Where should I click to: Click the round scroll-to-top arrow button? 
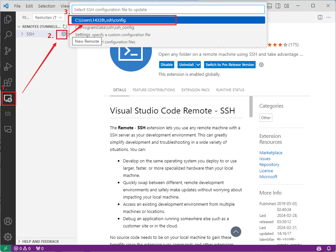click(236, 232)
